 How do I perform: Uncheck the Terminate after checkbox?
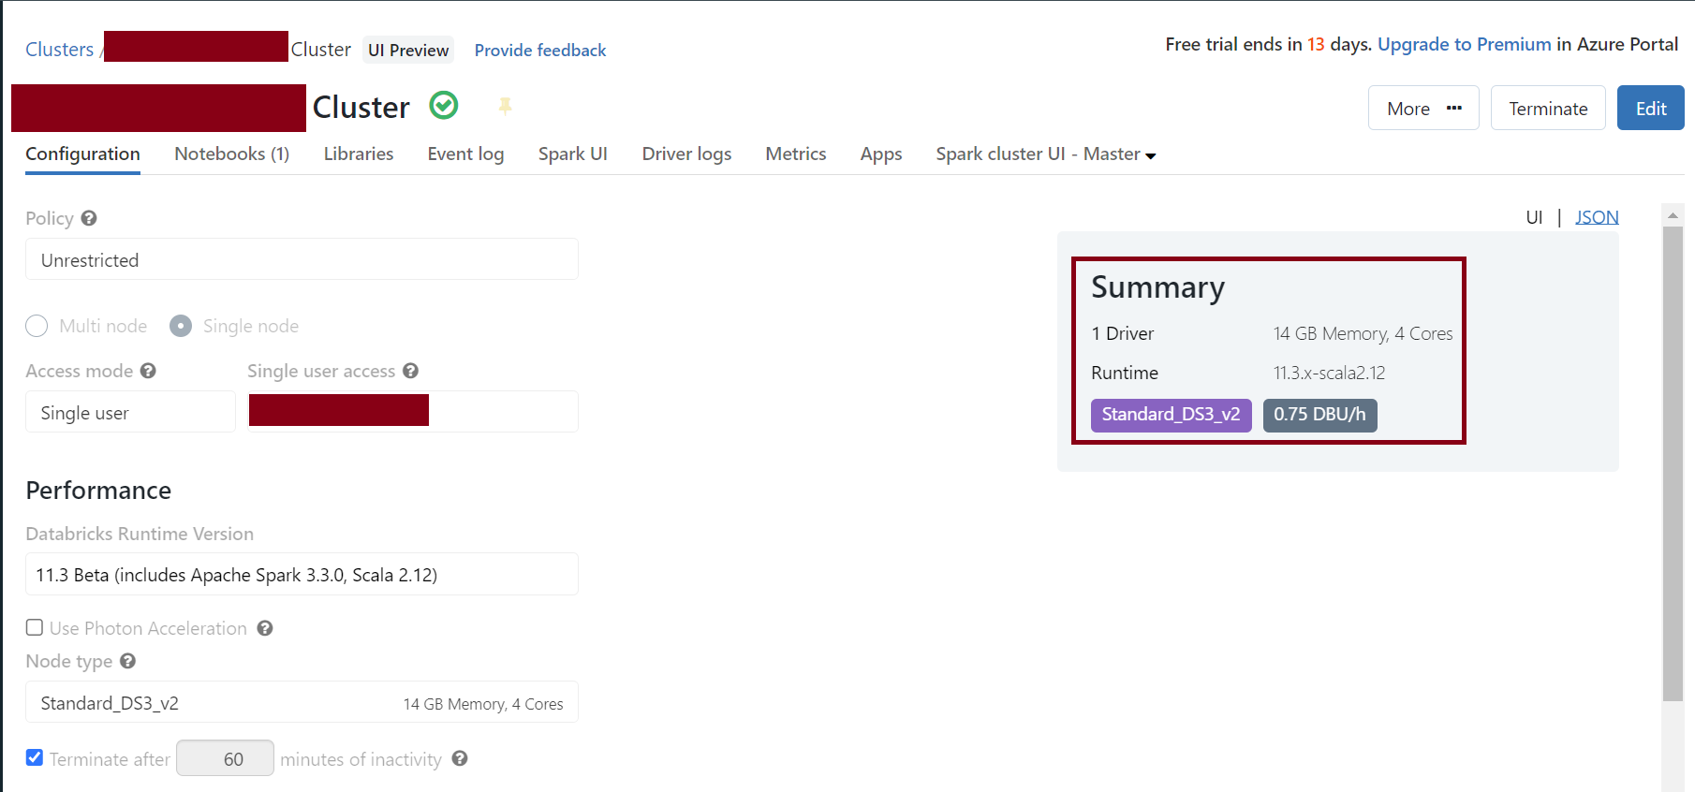(x=35, y=757)
